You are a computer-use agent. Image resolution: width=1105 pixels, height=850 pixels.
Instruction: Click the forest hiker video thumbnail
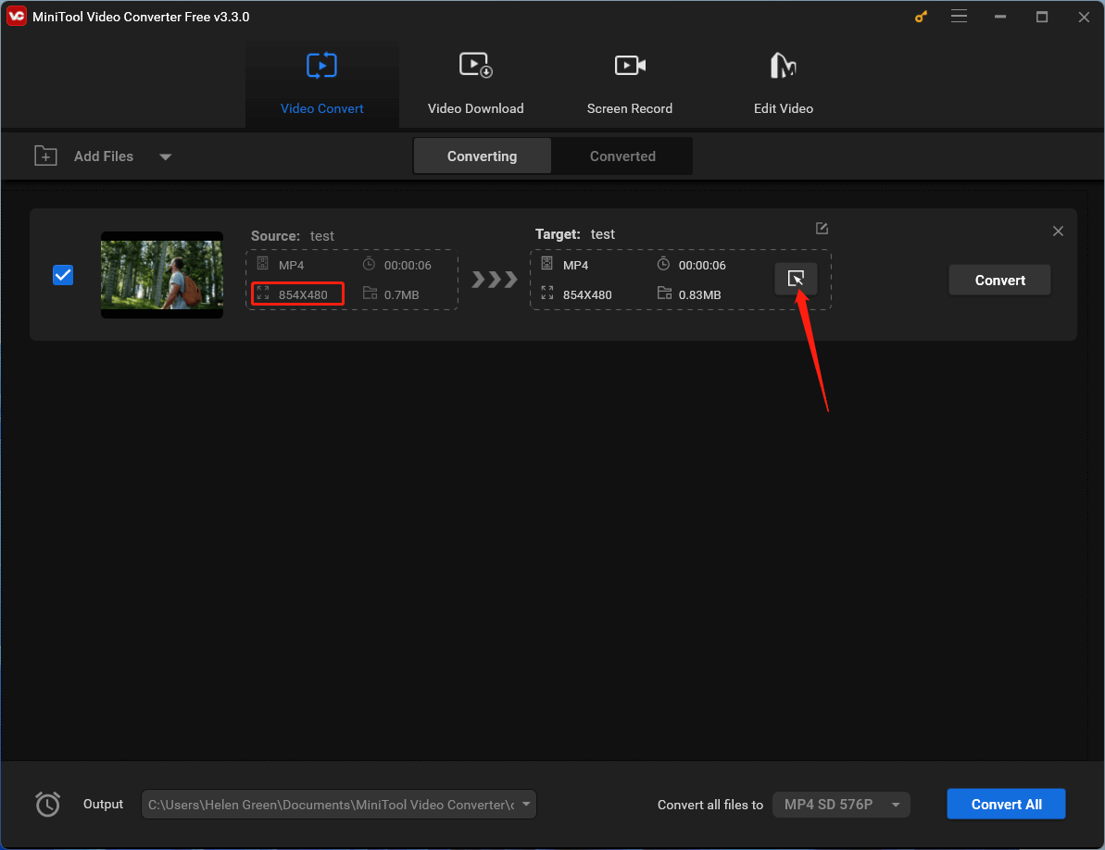(162, 275)
